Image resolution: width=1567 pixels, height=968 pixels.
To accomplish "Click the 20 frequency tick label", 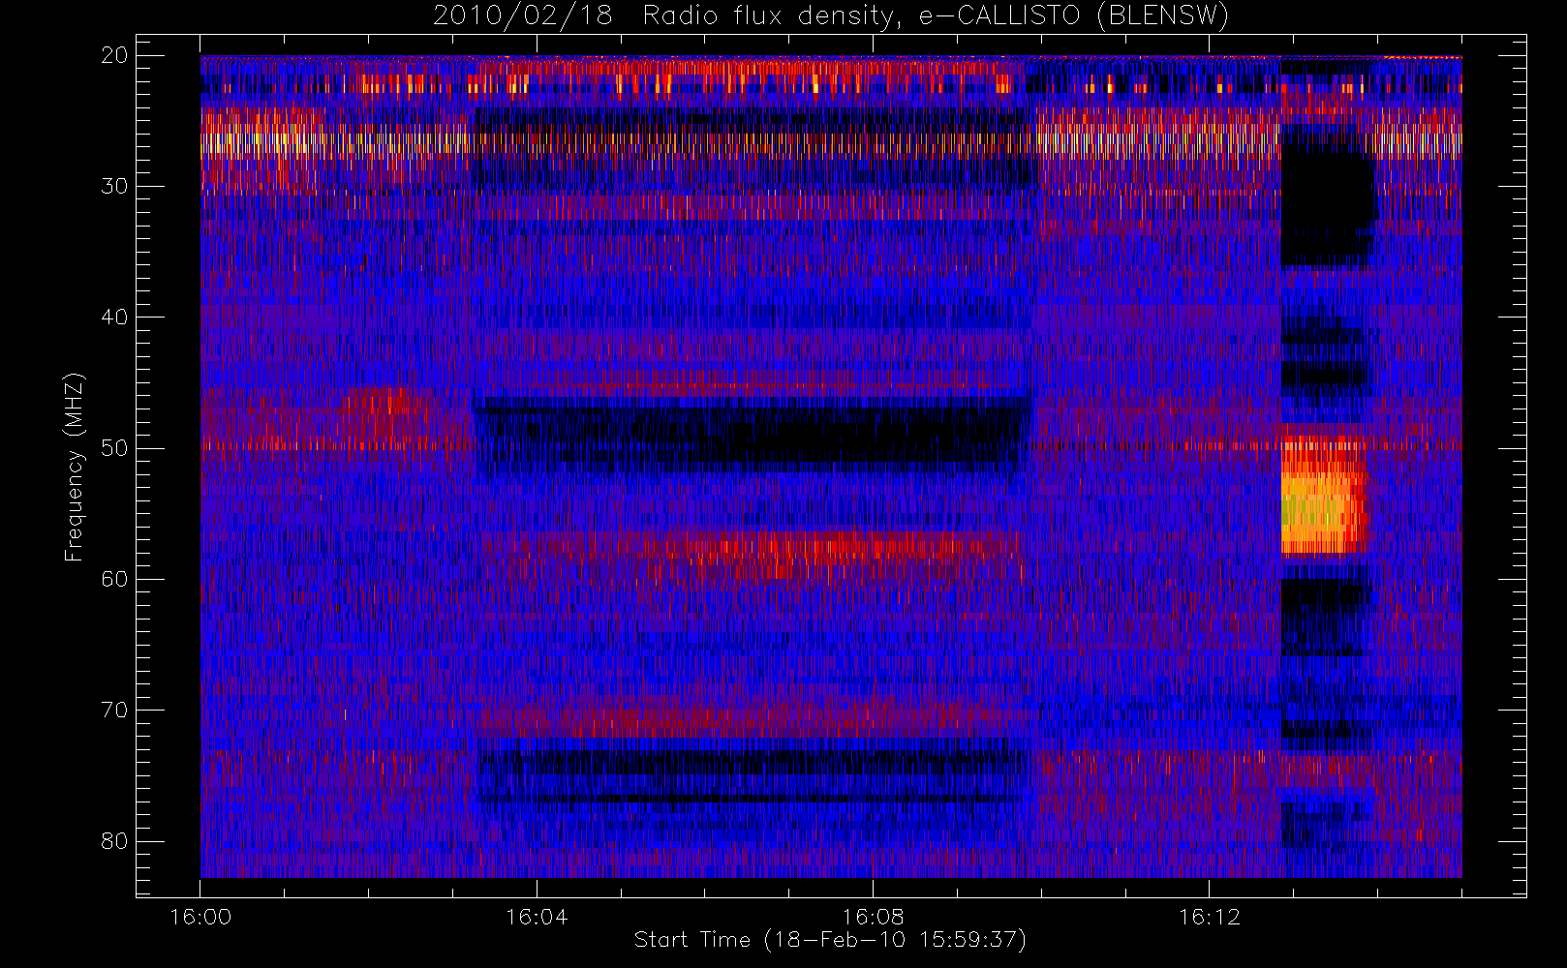I will pyautogui.click(x=114, y=55).
